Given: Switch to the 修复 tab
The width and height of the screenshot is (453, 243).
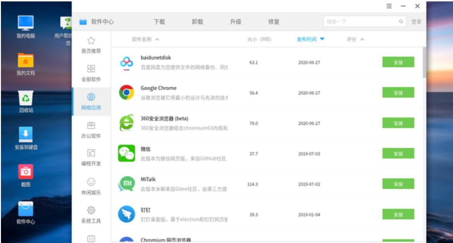Looking at the screenshot, I should tap(274, 22).
